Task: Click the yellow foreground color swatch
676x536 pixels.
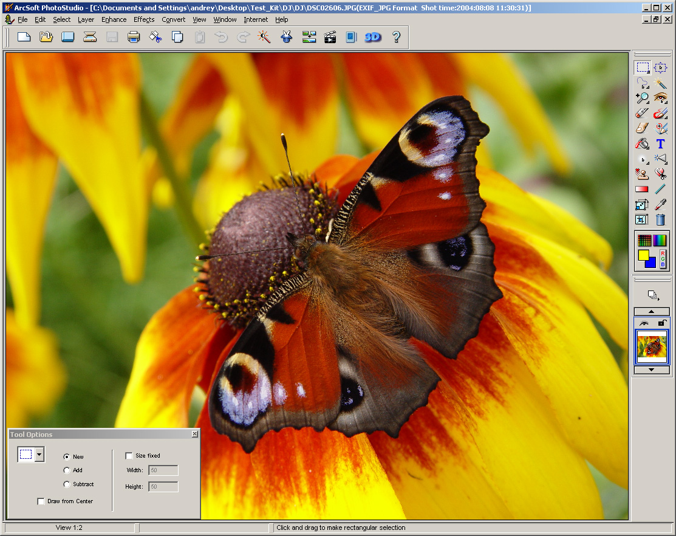Action: tap(643, 255)
